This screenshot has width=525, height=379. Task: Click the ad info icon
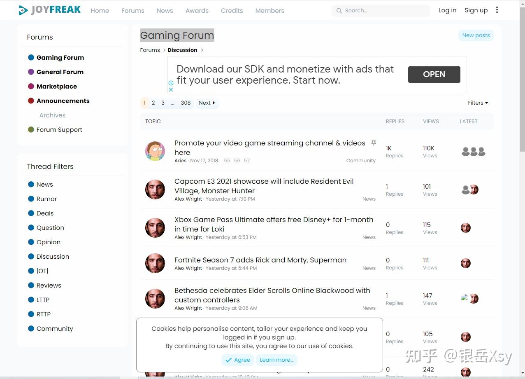(x=171, y=83)
